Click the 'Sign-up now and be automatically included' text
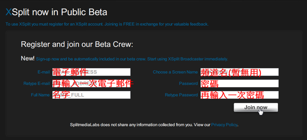 132,59
